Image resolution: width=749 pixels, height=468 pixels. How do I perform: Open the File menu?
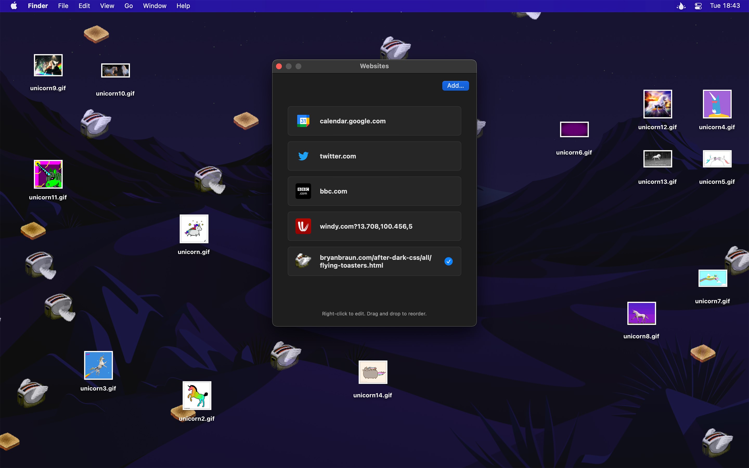coord(63,5)
